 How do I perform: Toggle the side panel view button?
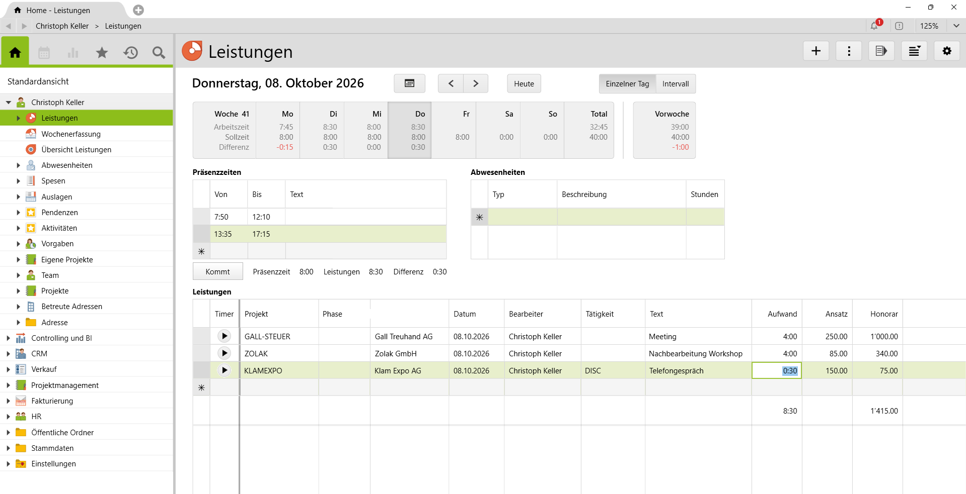(881, 51)
